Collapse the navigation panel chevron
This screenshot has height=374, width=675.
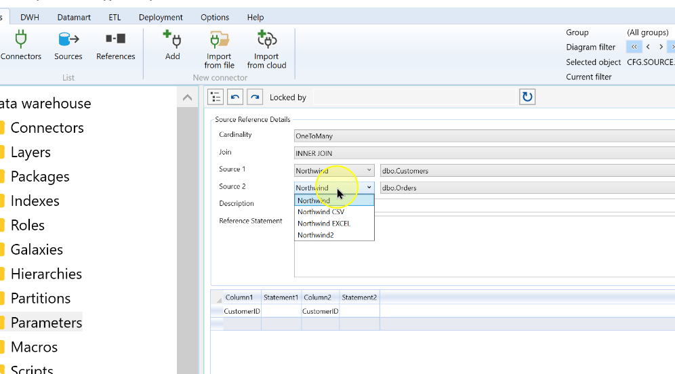(187, 98)
